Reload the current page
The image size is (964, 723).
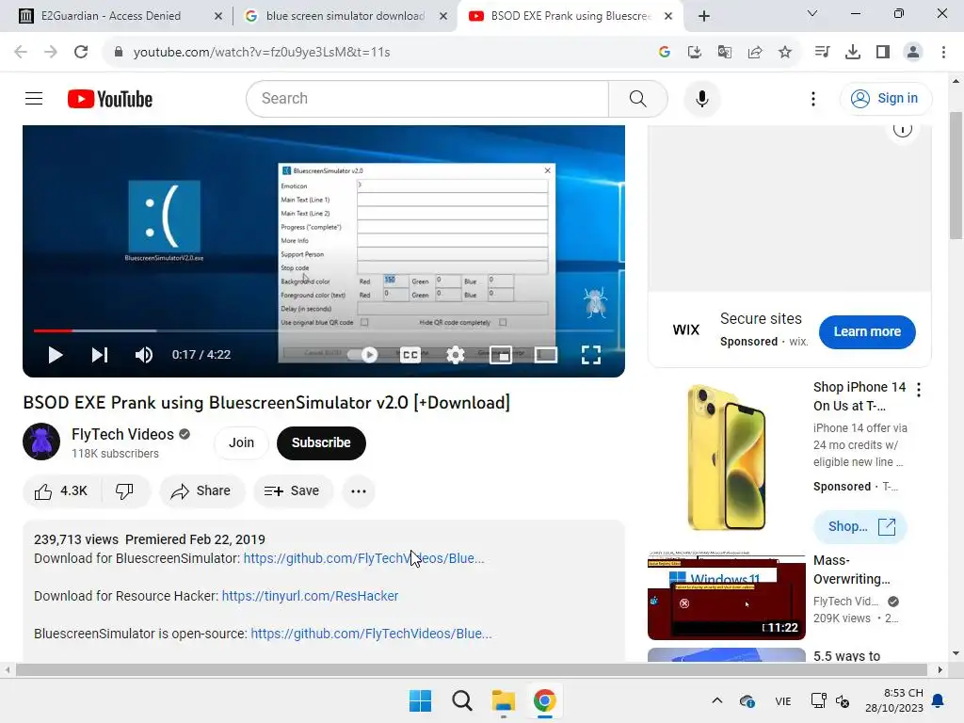(x=81, y=53)
